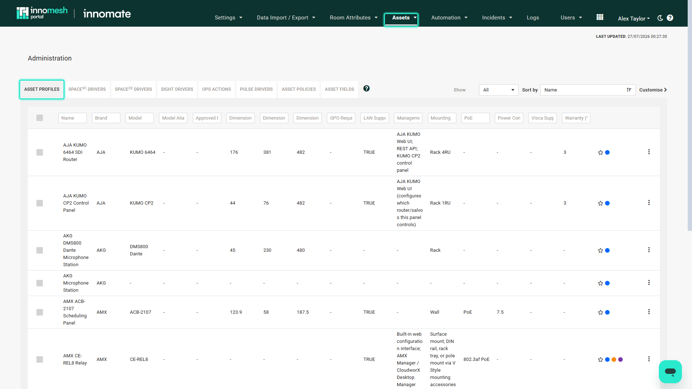Screen dimensions: 692x389
Task: Expand the Automation menu
Action: [449, 18]
